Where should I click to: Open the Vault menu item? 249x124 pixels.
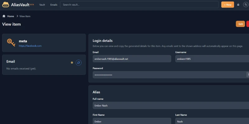42,5
